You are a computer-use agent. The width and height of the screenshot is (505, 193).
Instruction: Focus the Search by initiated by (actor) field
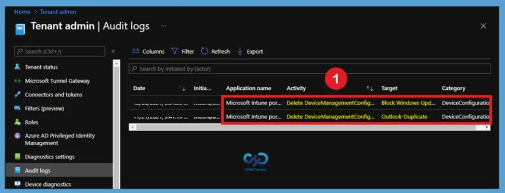(310, 69)
